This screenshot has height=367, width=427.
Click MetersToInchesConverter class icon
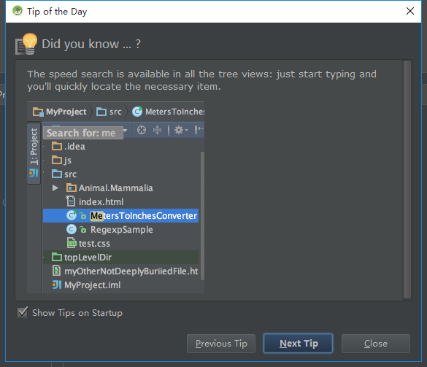[72, 215]
